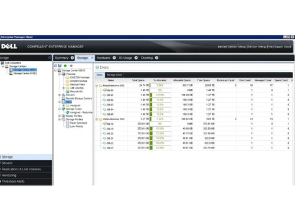Click the help icon on the Hardware tab
The image size is (295, 221).
[x=114, y=58]
